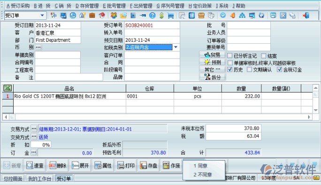The width and height of the screenshot is (321, 185).
Task: Click the Excel export icon in grid header
Action: coord(8,88)
